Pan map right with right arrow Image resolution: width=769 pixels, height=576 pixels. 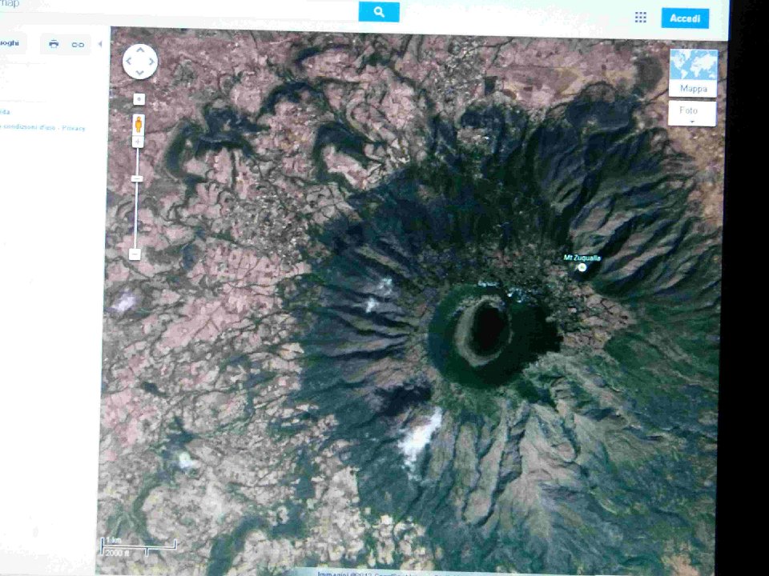pyautogui.click(x=152, y=62)
